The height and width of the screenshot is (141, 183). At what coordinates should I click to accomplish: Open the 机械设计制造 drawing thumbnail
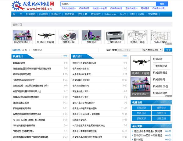coord(138,37)
